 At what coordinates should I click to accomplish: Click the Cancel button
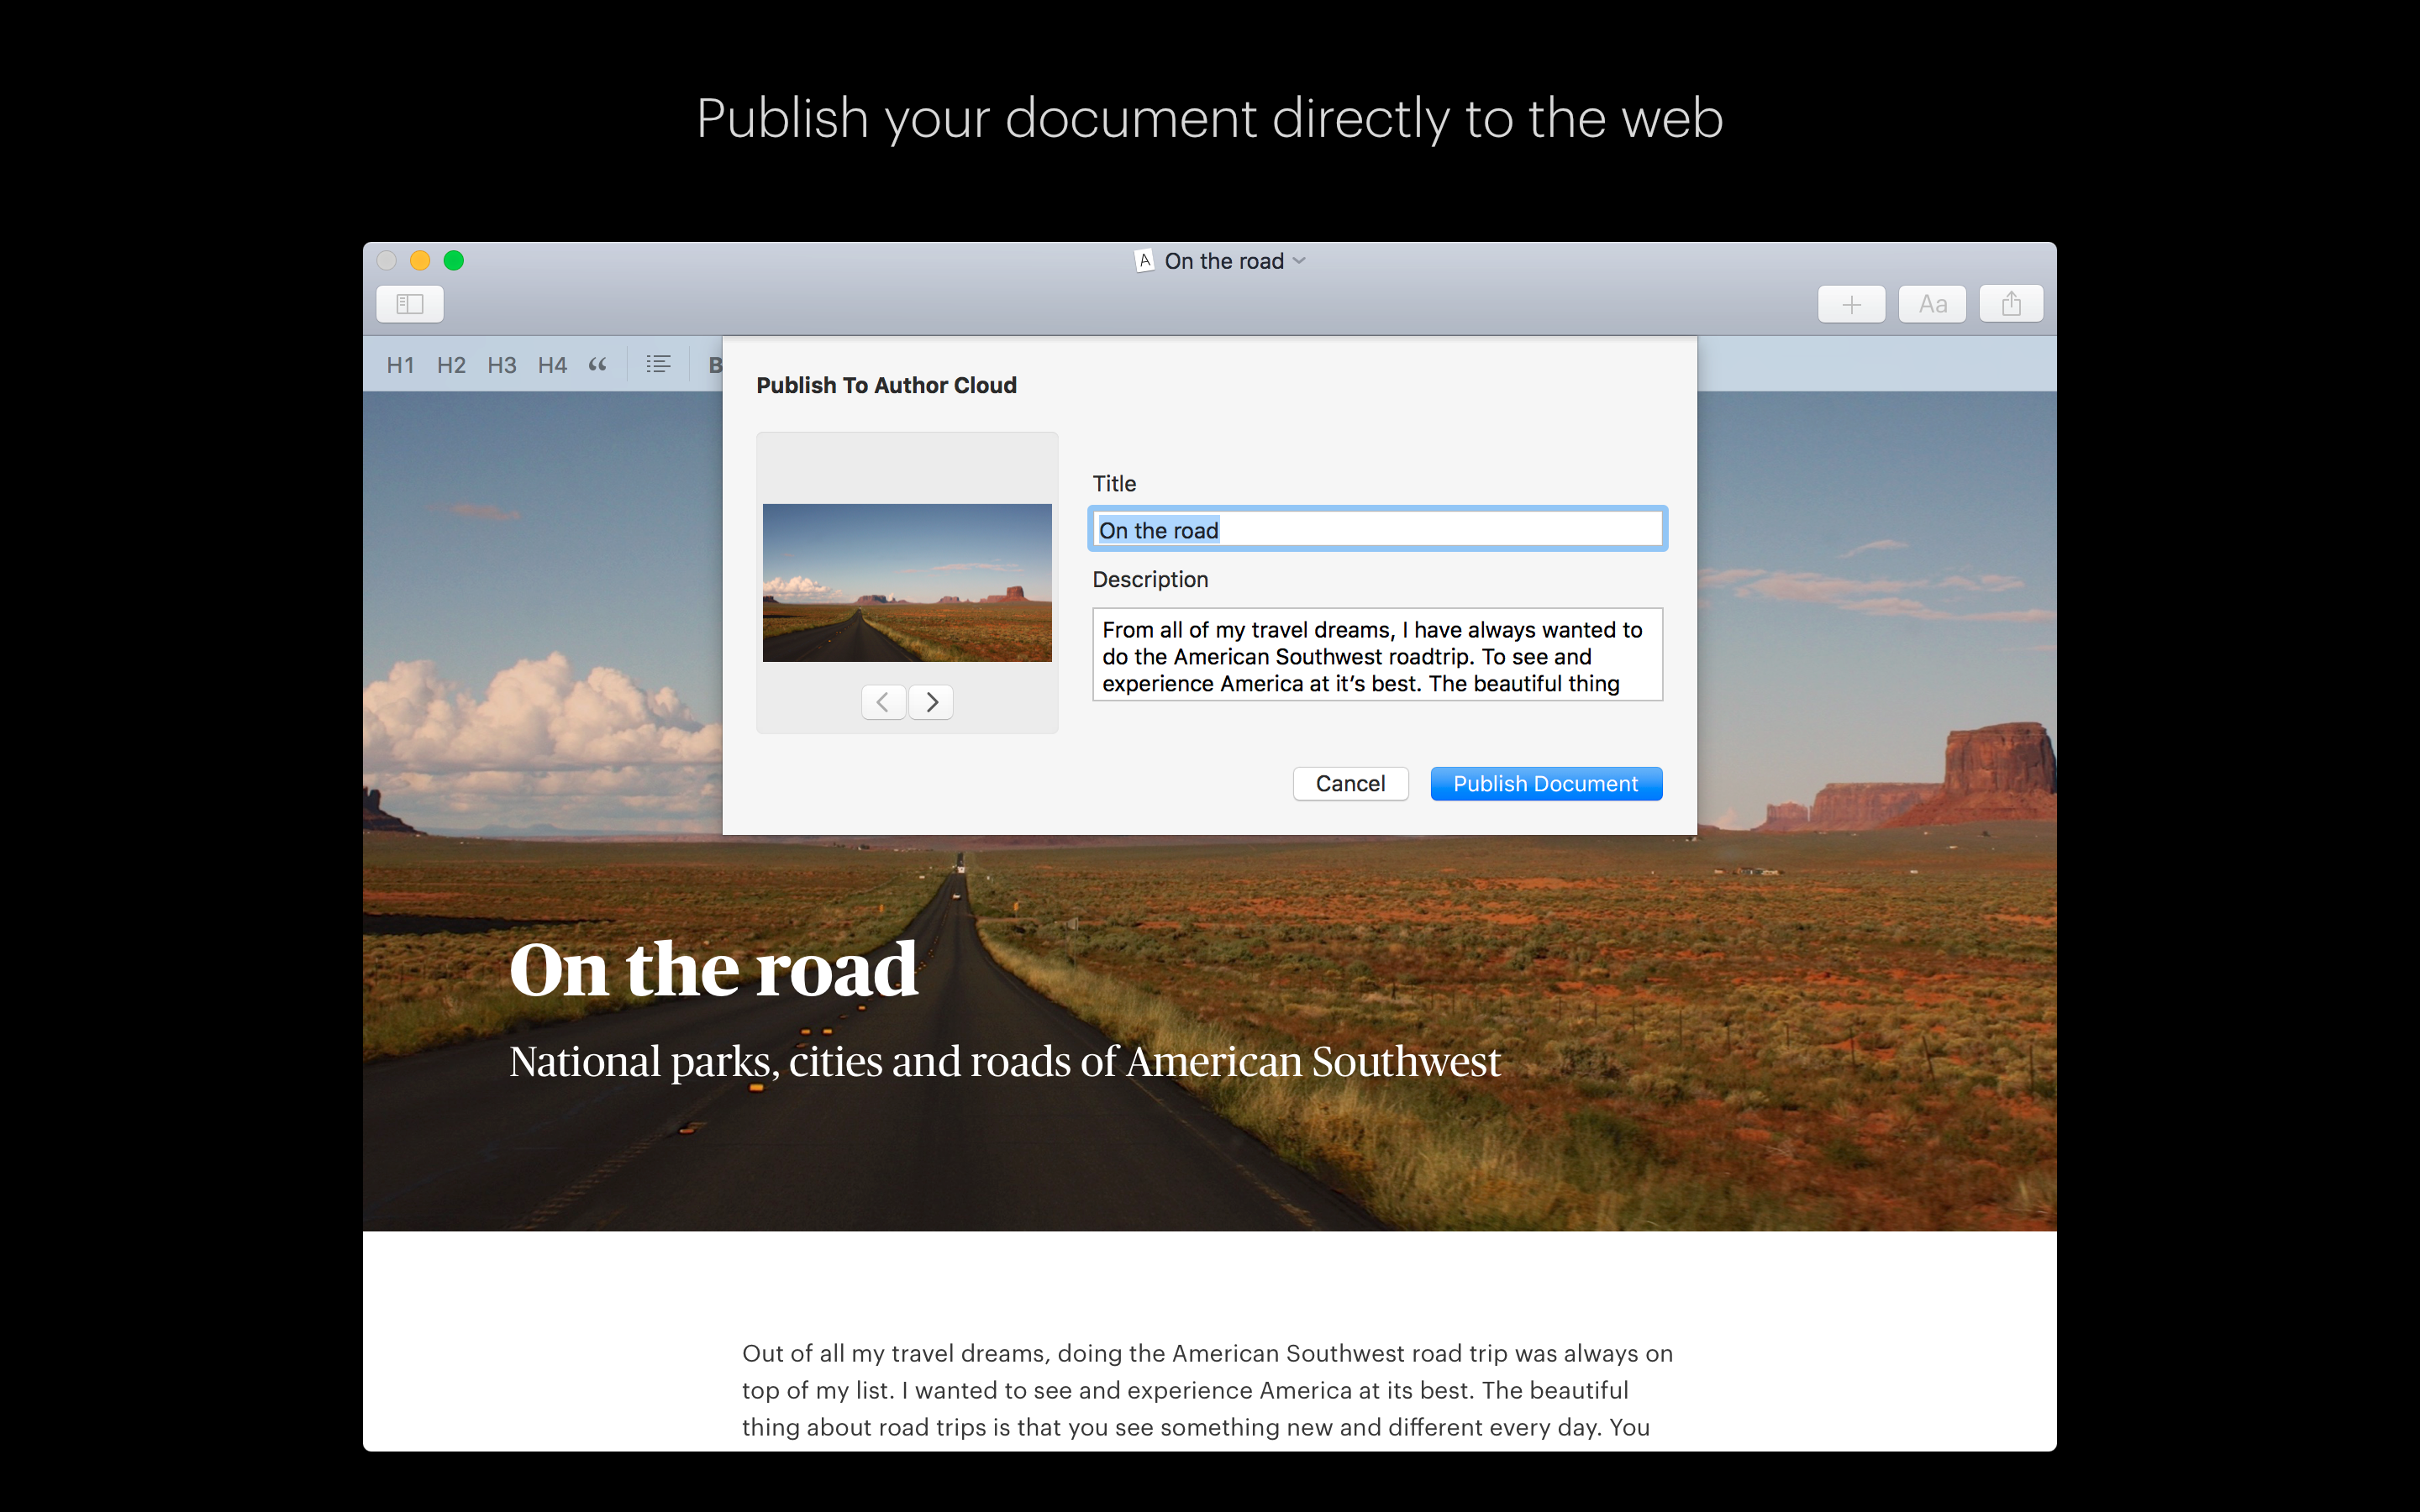coord(1350,784)
